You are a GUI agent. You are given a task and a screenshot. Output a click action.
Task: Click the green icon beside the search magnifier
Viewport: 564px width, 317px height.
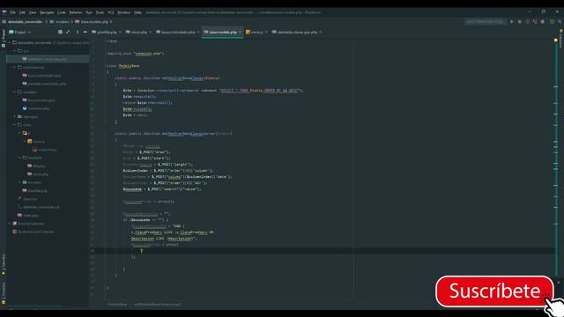553,21
